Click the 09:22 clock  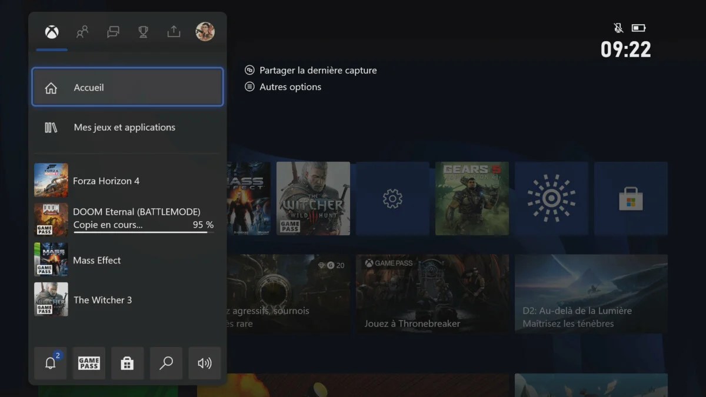[x=626, y=49]
